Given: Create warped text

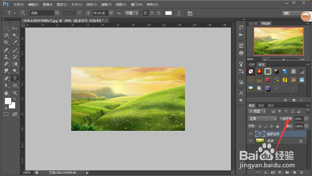Looking at the screenshot, I should 179,13.
